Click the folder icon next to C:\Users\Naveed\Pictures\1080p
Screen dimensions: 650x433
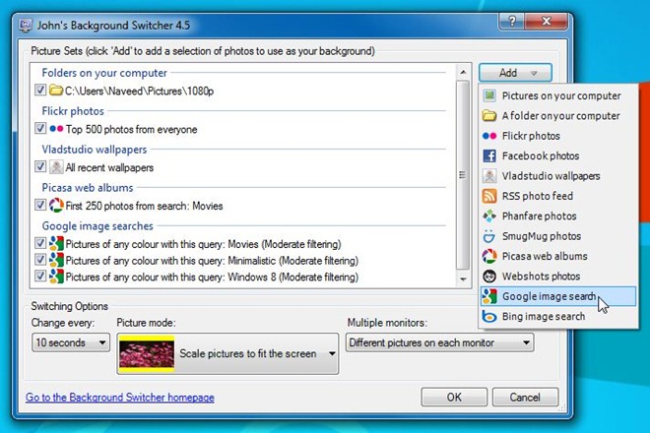56,90
